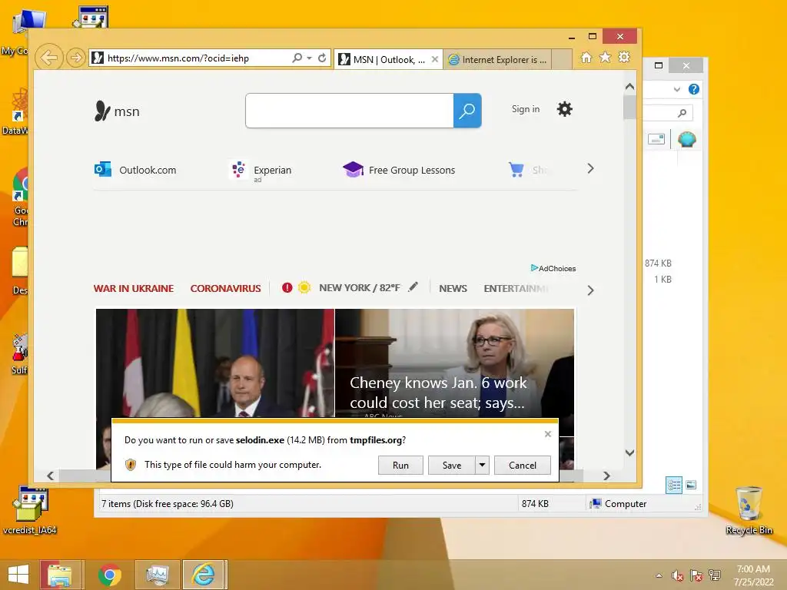Go back using IE back arrow
The image size is (787, 590).
48,58
